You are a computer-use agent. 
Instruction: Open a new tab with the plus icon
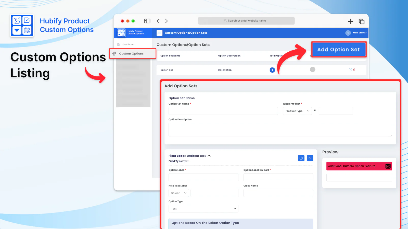pyautogui.click(x=351, y=22)
